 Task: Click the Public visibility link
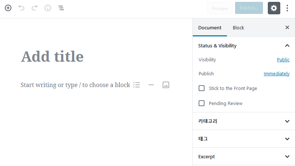(x=283, y=59)
